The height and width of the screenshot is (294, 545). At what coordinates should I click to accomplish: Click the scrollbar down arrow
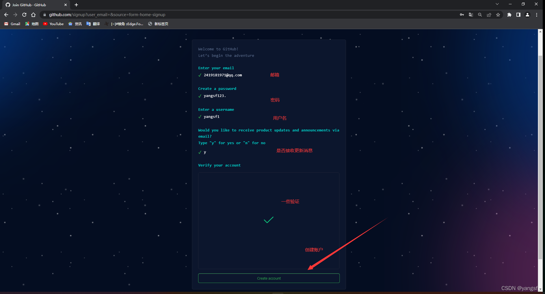click(x=540, y=289)
